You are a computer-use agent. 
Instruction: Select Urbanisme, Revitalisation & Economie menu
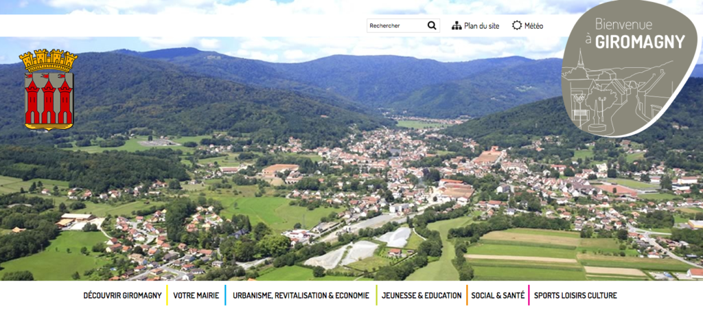[x=301, y=295]
